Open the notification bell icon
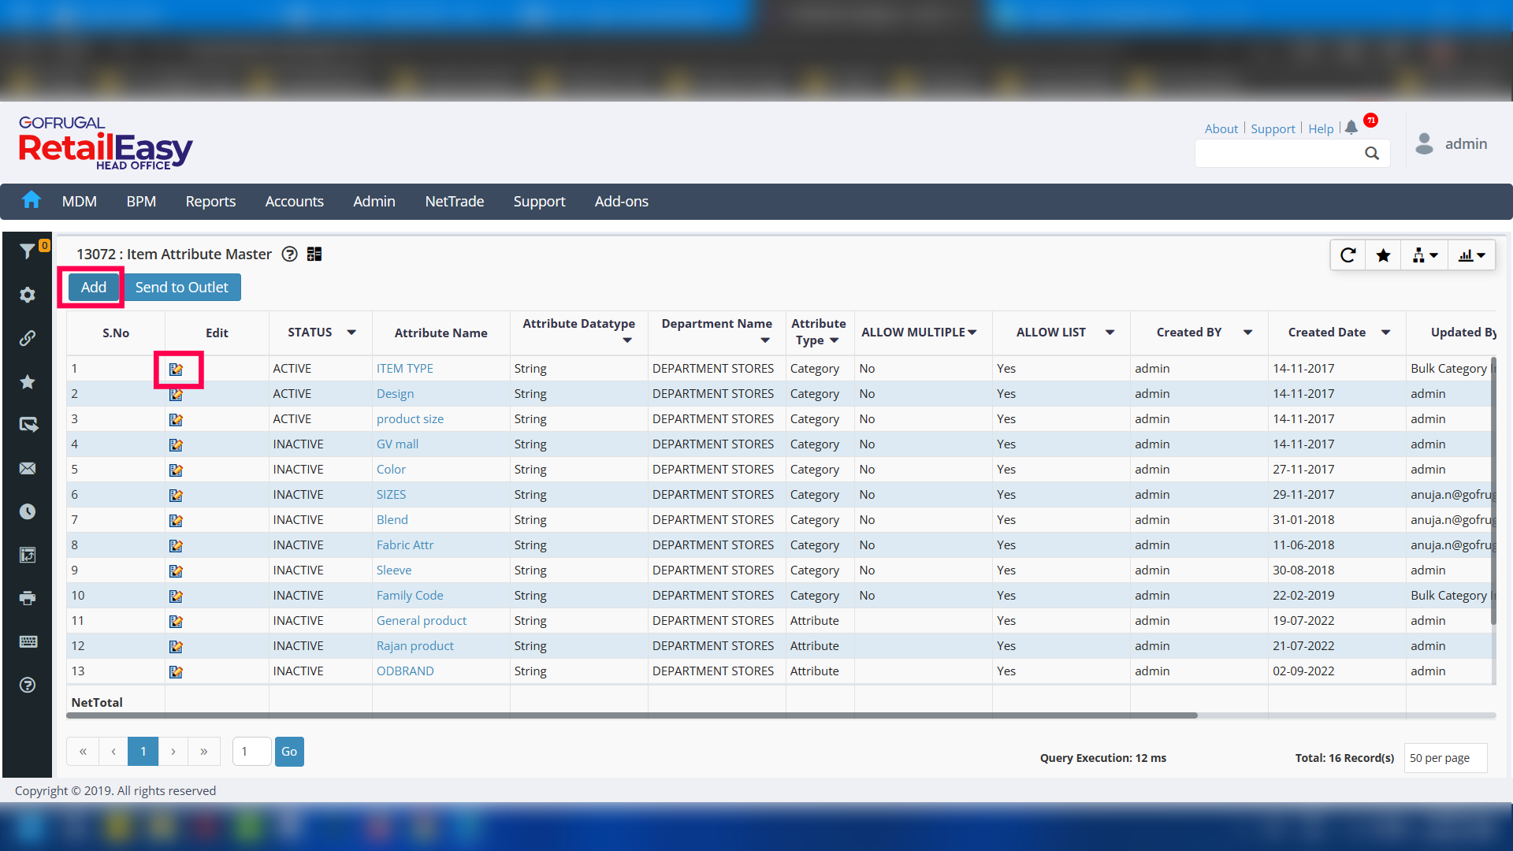Screen dimensions: 1513x851 pyautogui.click(x=1351, y=128)
